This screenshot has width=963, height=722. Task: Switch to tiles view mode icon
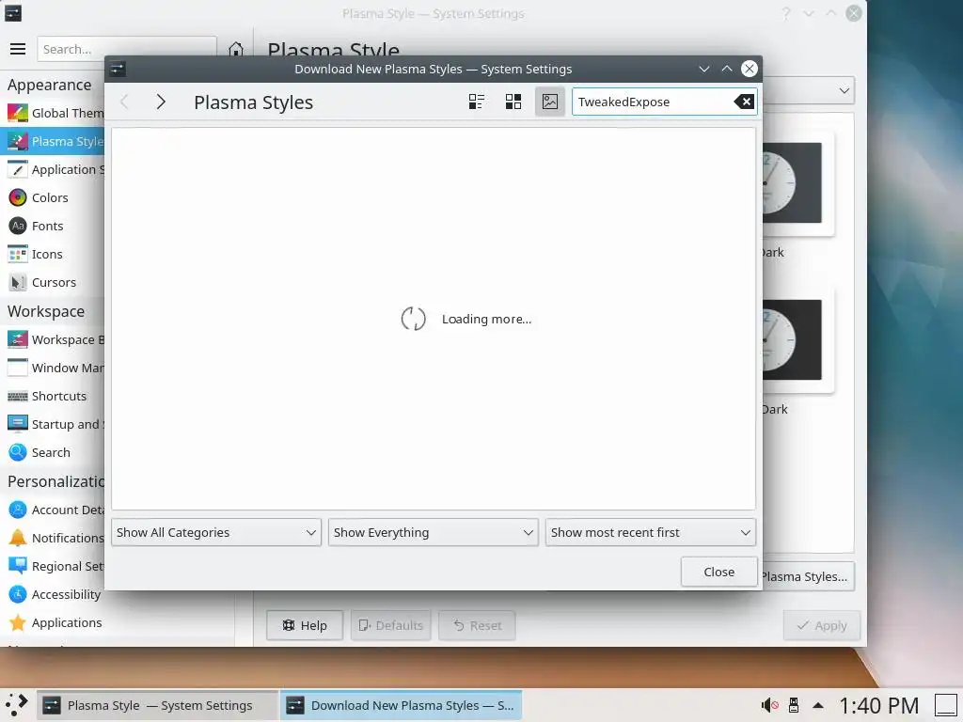477,102
